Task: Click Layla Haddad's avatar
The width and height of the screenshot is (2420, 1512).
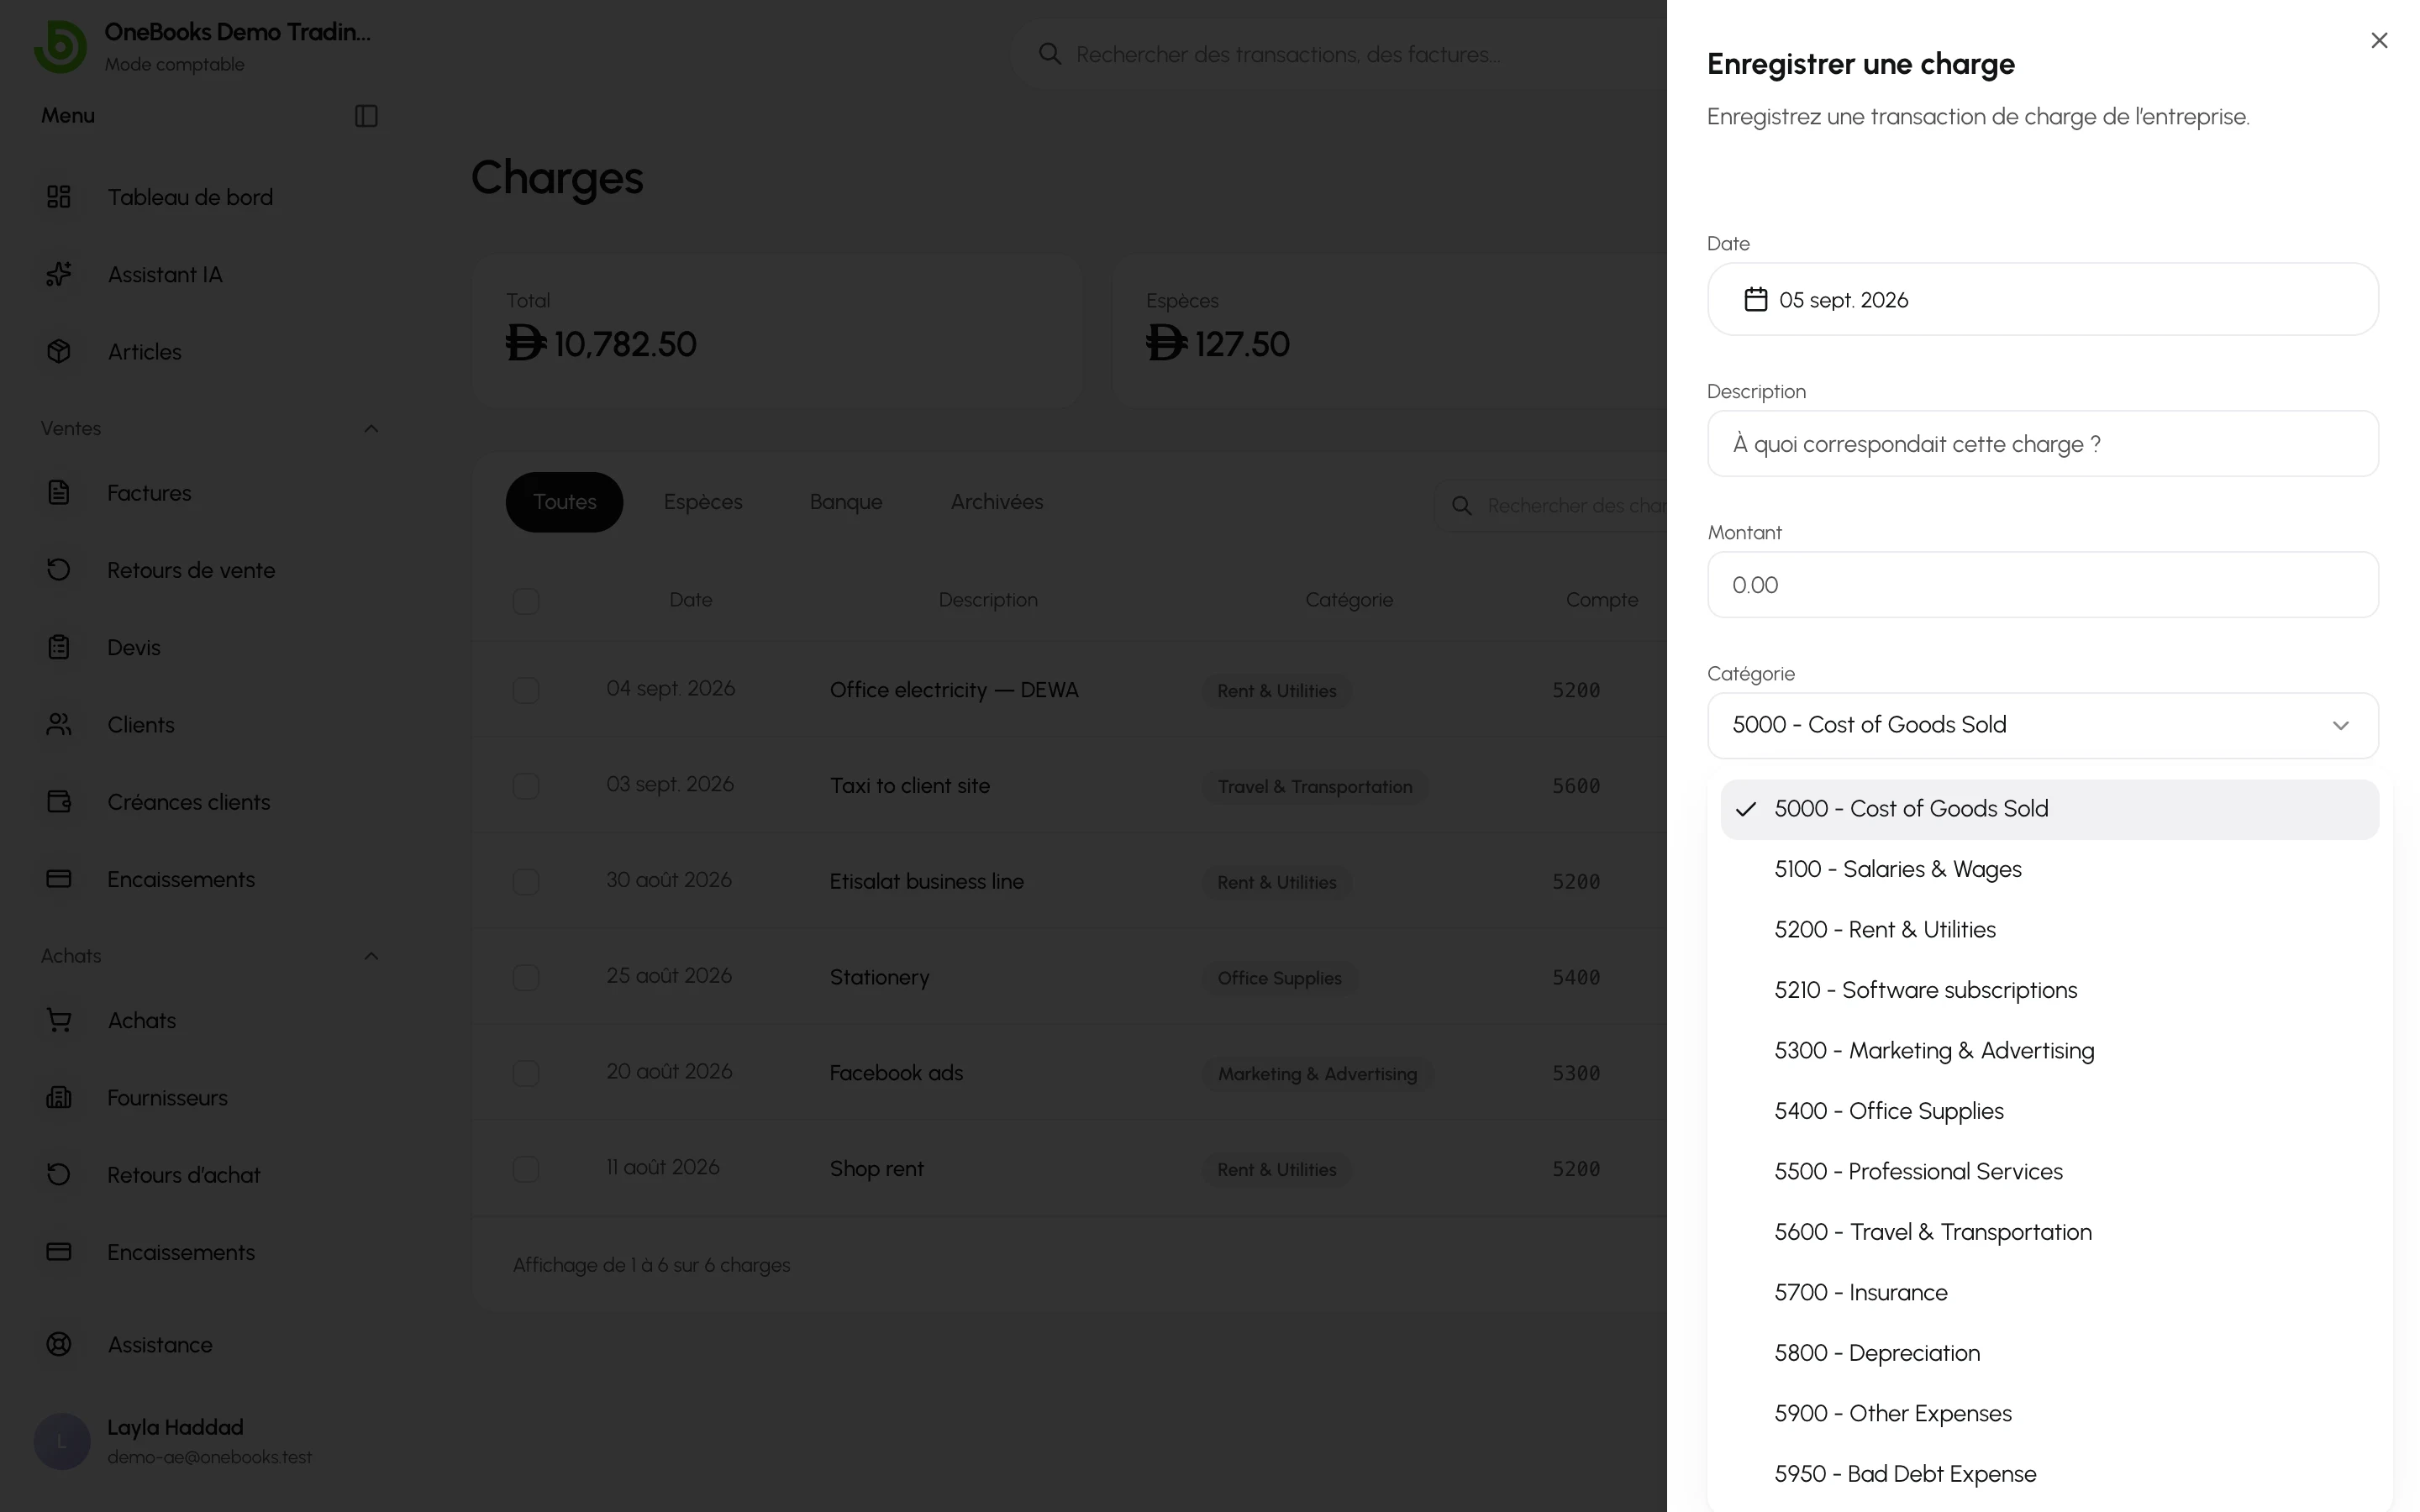Action: coord(62,1441)
